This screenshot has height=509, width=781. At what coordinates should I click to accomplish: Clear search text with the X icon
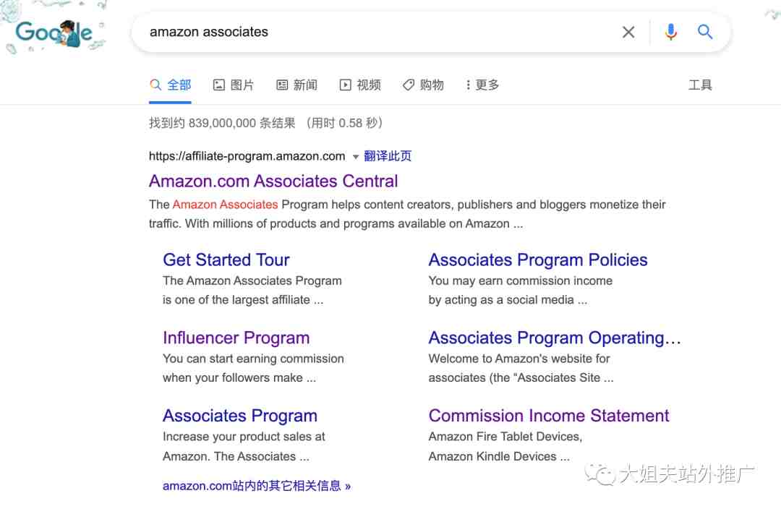(x=628, y=33)
